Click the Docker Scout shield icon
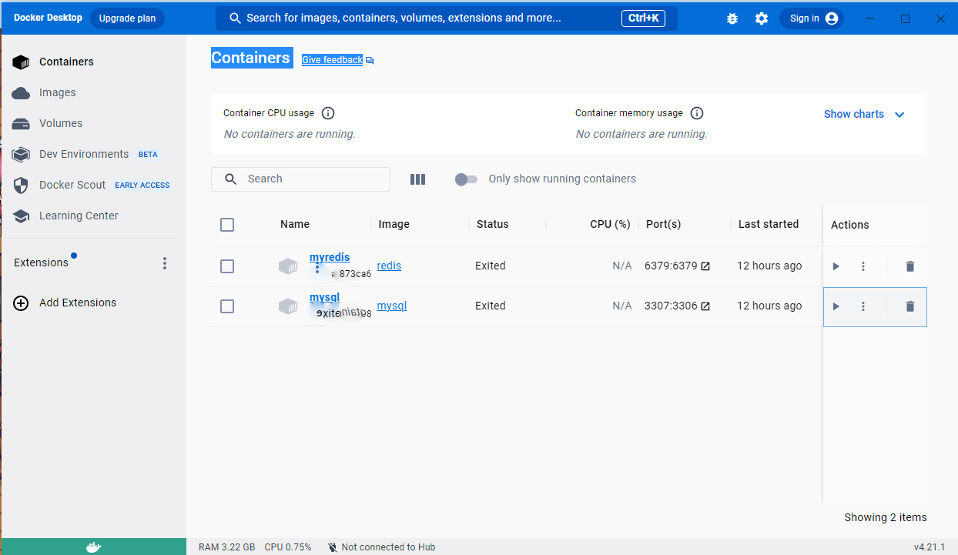This screenshot has width=958, height=555. tap(21, 185)
